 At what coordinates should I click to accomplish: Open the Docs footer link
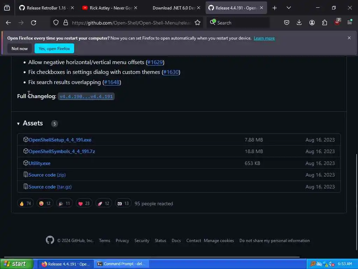pyautogui.click(x=176, y=240)
